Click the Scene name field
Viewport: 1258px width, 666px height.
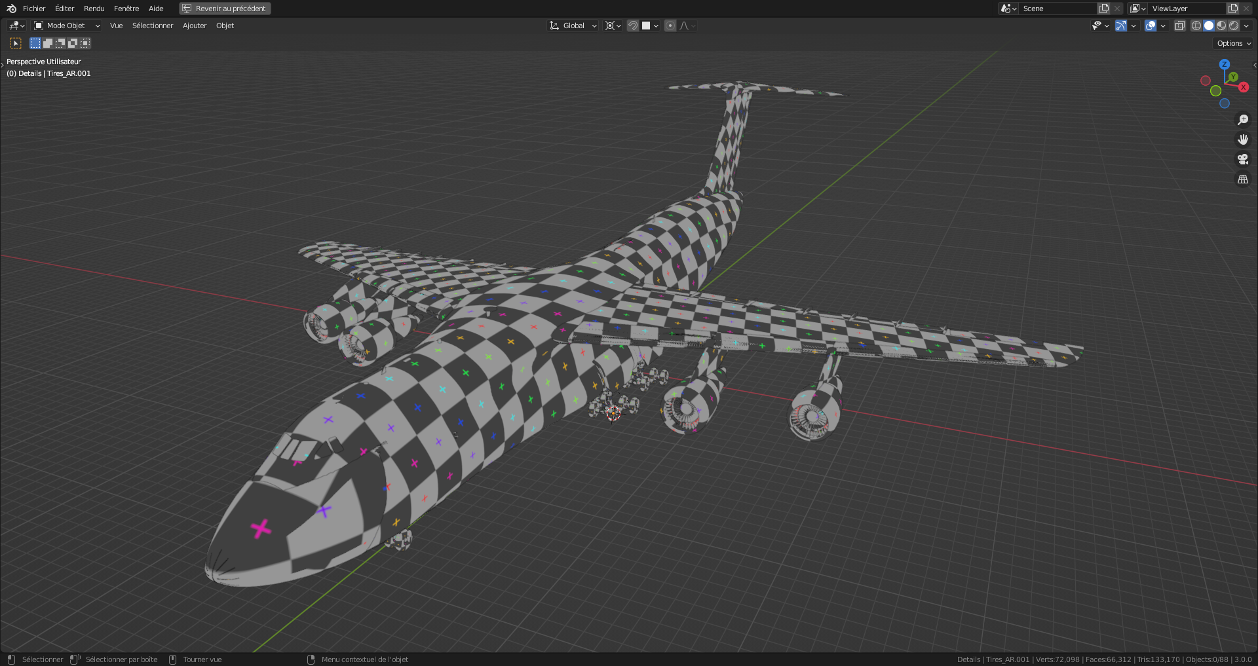[x=1058, y=9]
